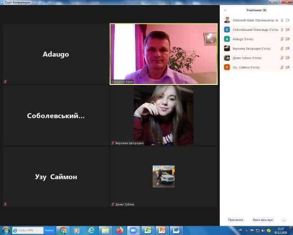The width and height of the screenshot is (293, 235).
Task: Toggle Соболевський Олександр camera icon
Action: tap(288, 30)
